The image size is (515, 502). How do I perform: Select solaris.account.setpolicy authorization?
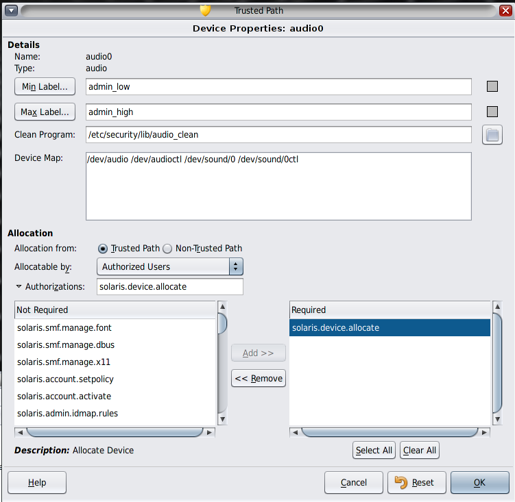click(x=115, y=379)
